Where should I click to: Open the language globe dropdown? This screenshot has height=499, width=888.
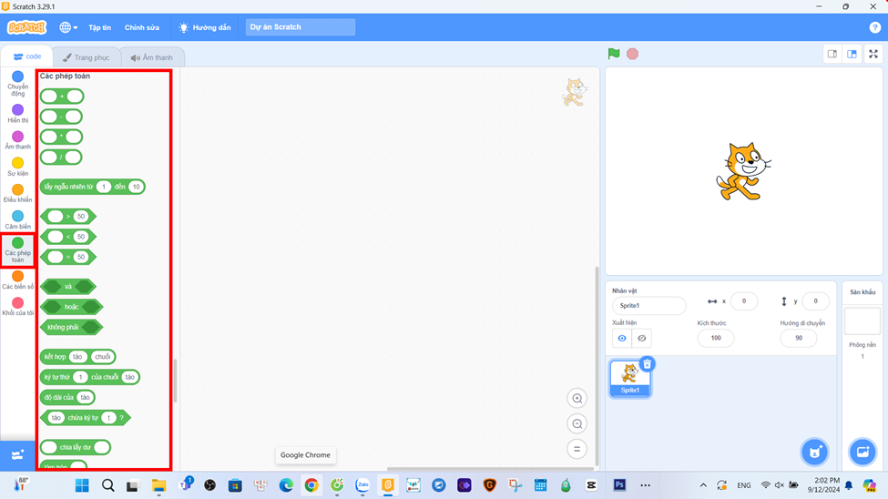pos(68,27)
